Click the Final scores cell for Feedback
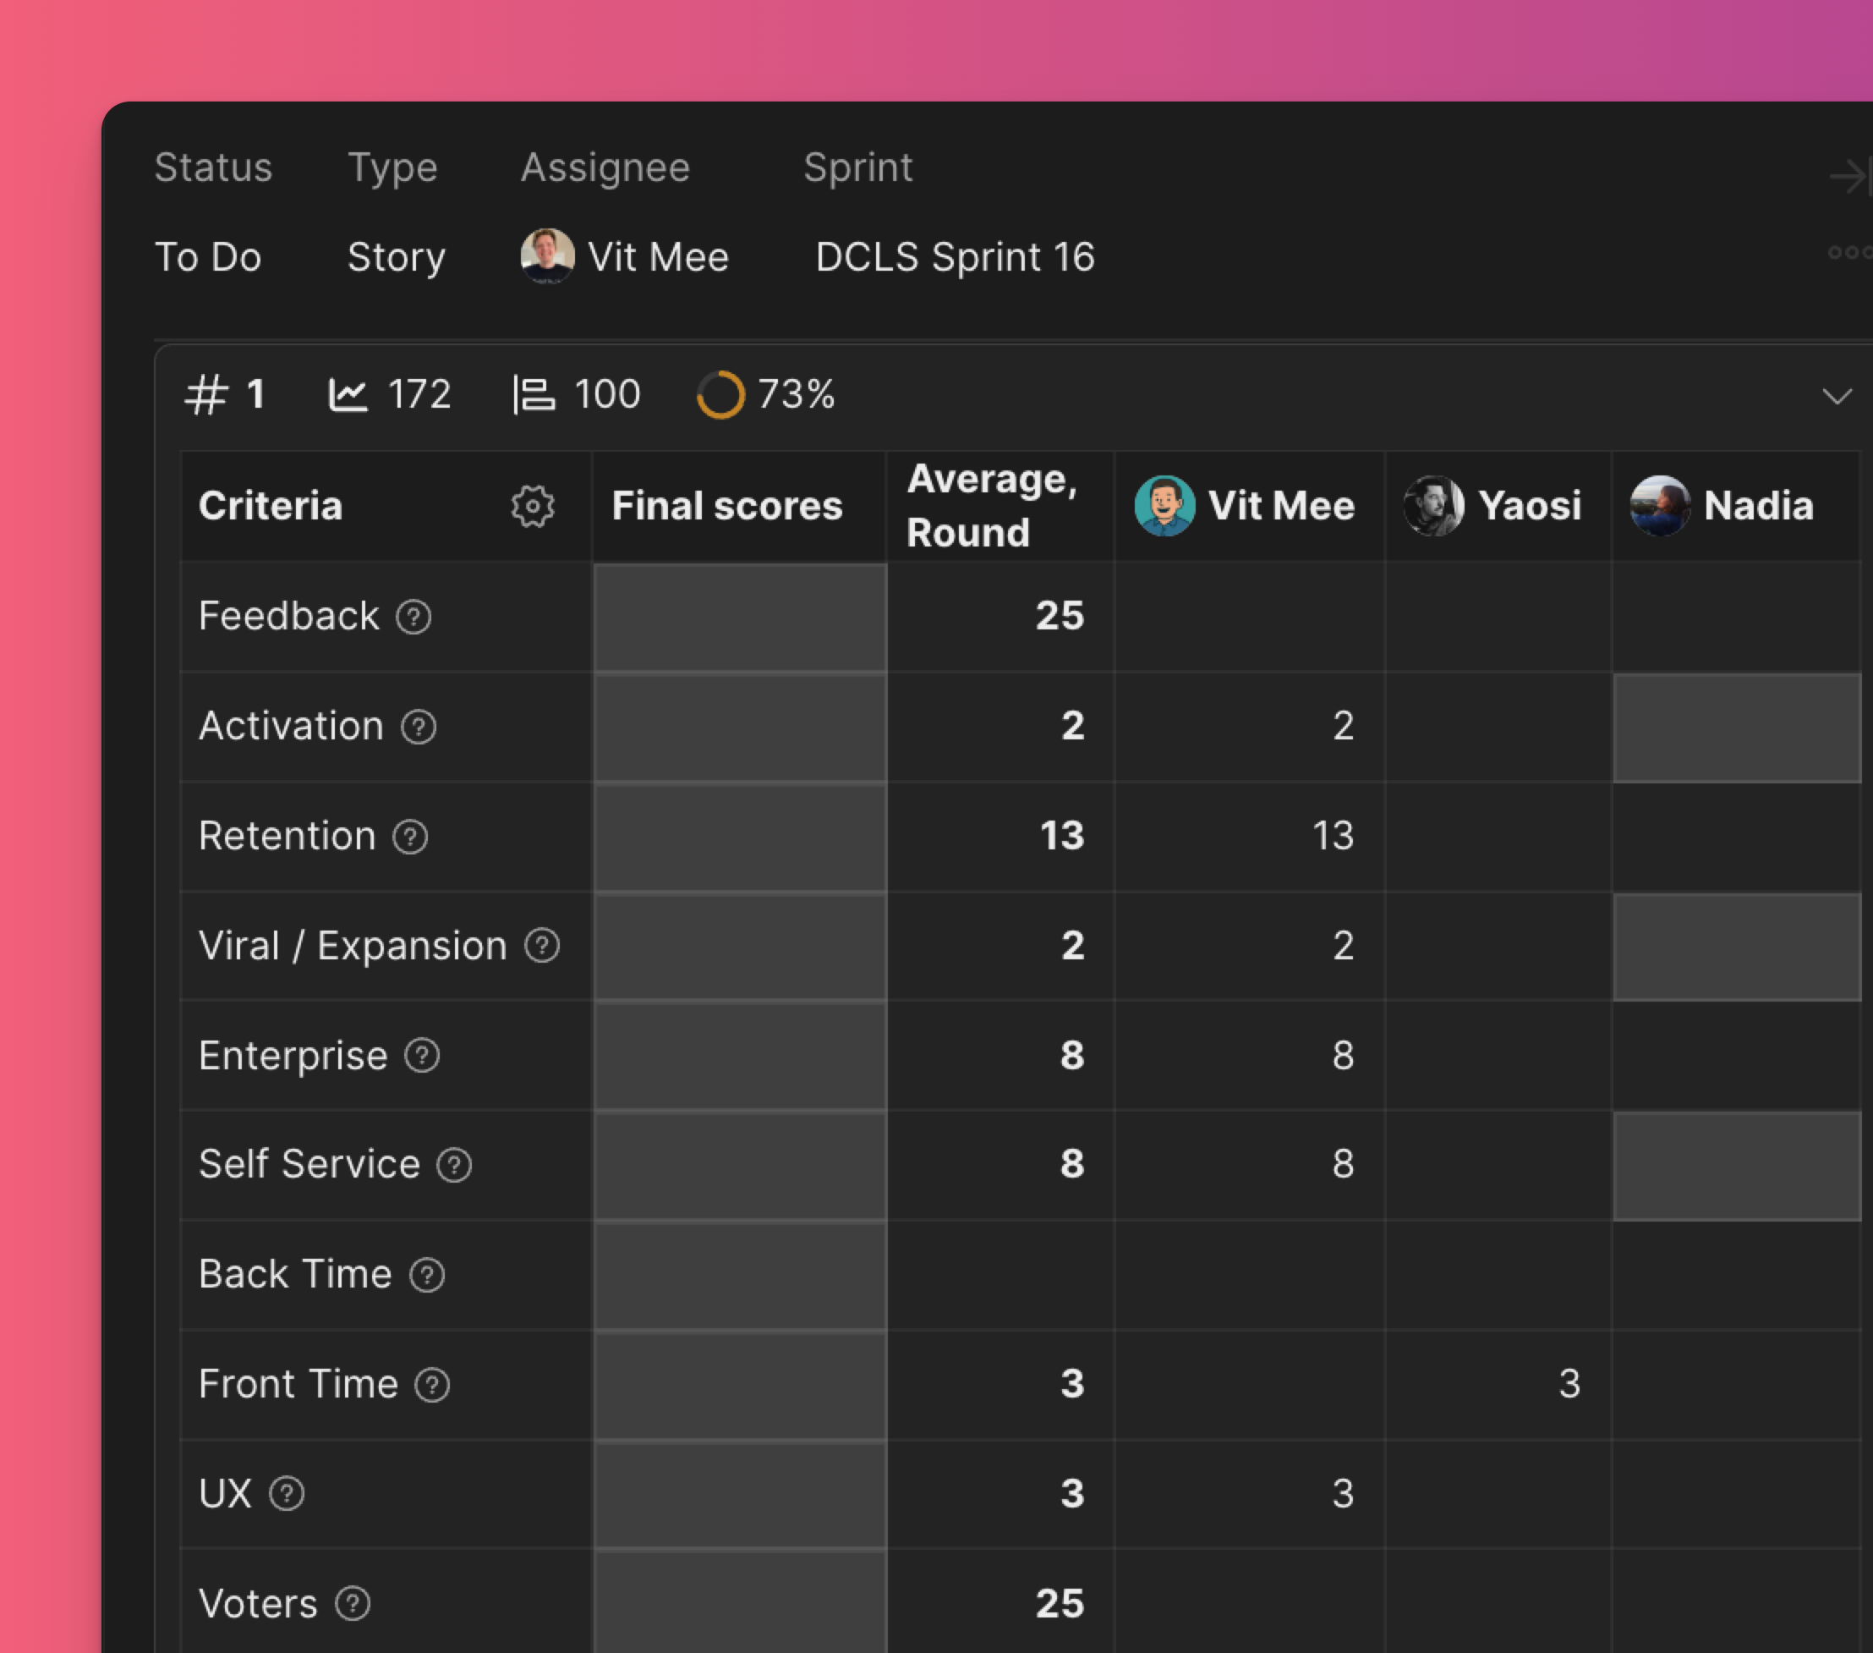Image resolution: width=1873 pixels, height=1653 pixels. coord(741,617)
